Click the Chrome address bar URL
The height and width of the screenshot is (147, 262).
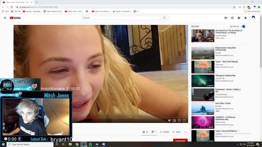tap(38, 7)
